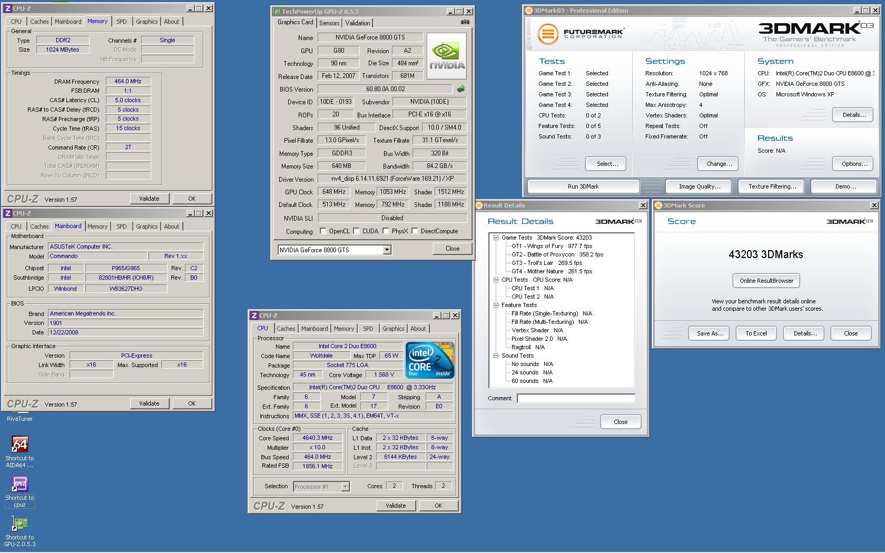Open About tab in CPU-Z Memory window
Screen dimensions: 885x553
click(172, 22)
